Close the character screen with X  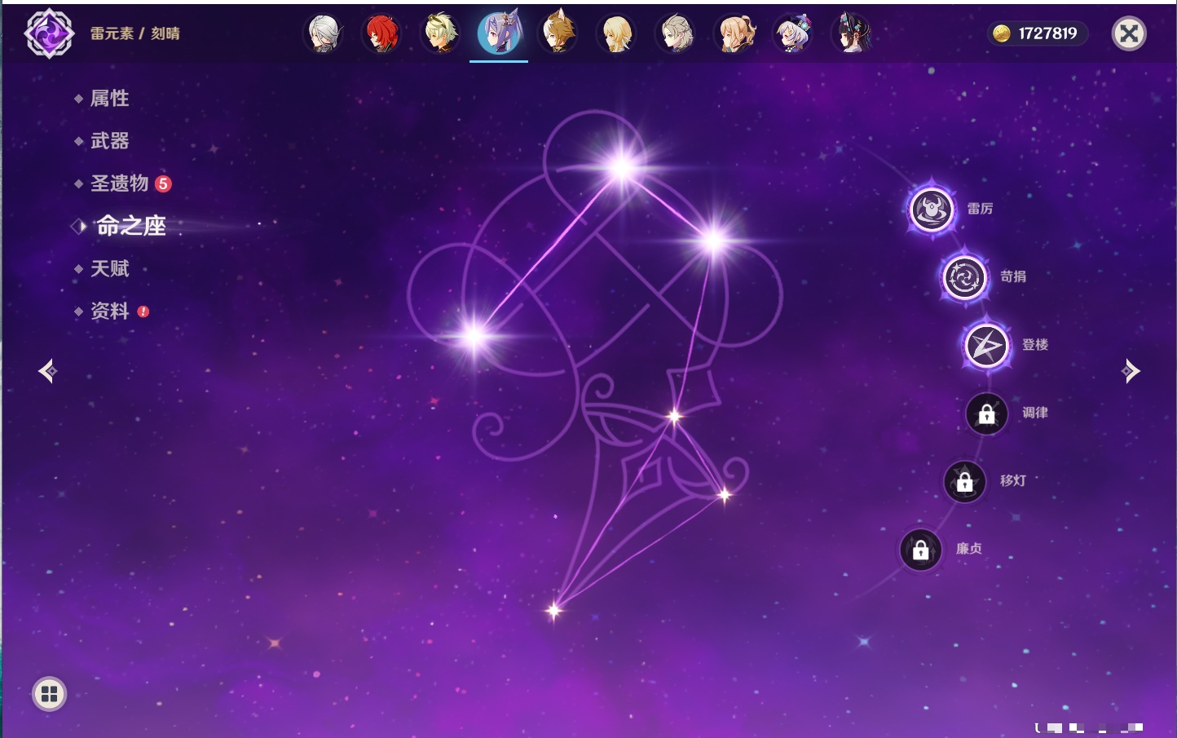pyautogui.click(x=1129, y=33)
